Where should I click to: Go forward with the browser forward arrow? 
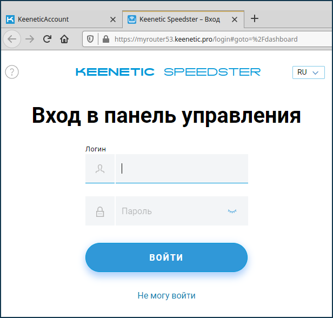click(x=30, y=39)
